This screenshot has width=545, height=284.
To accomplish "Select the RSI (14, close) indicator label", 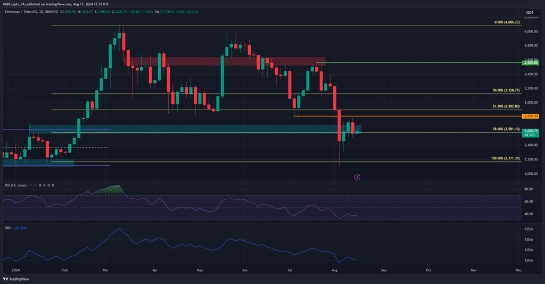I will coord(14,185).
